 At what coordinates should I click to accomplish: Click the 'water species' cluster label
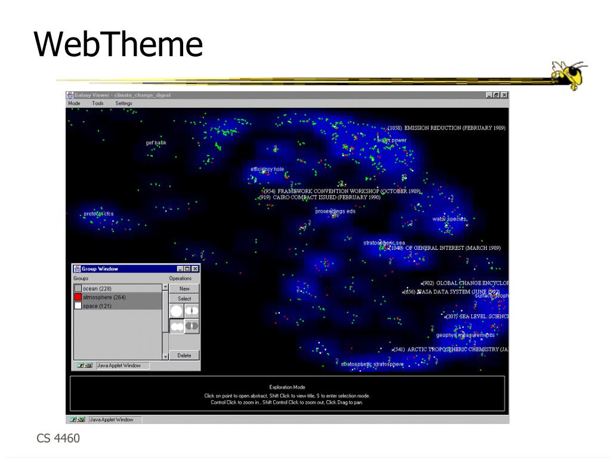coord(449,219)
